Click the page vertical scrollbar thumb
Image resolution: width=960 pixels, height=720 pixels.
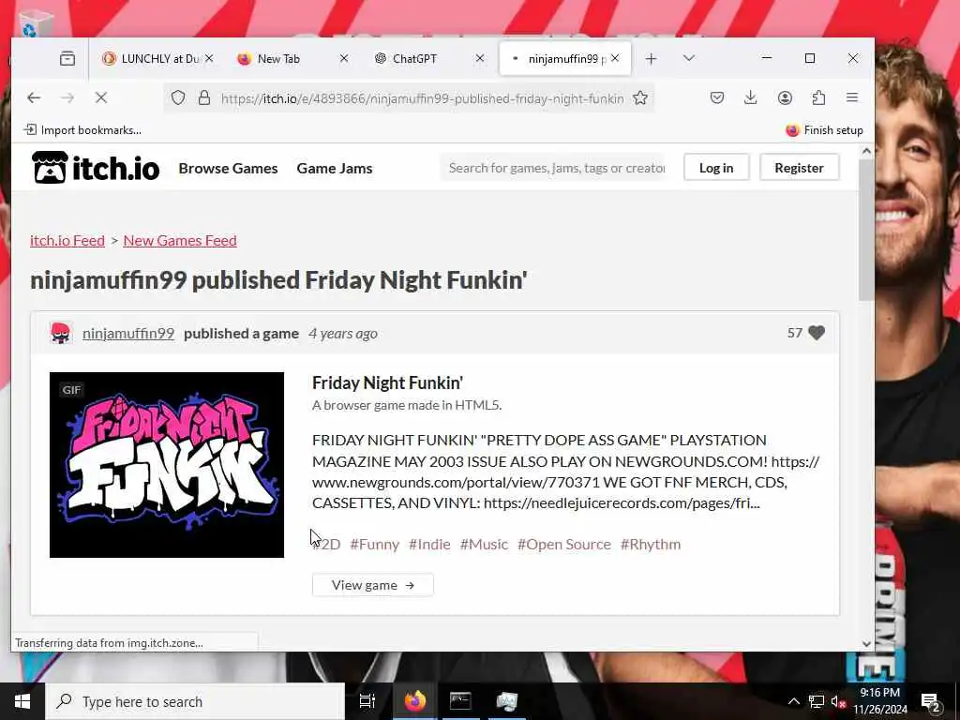[866, 230]
